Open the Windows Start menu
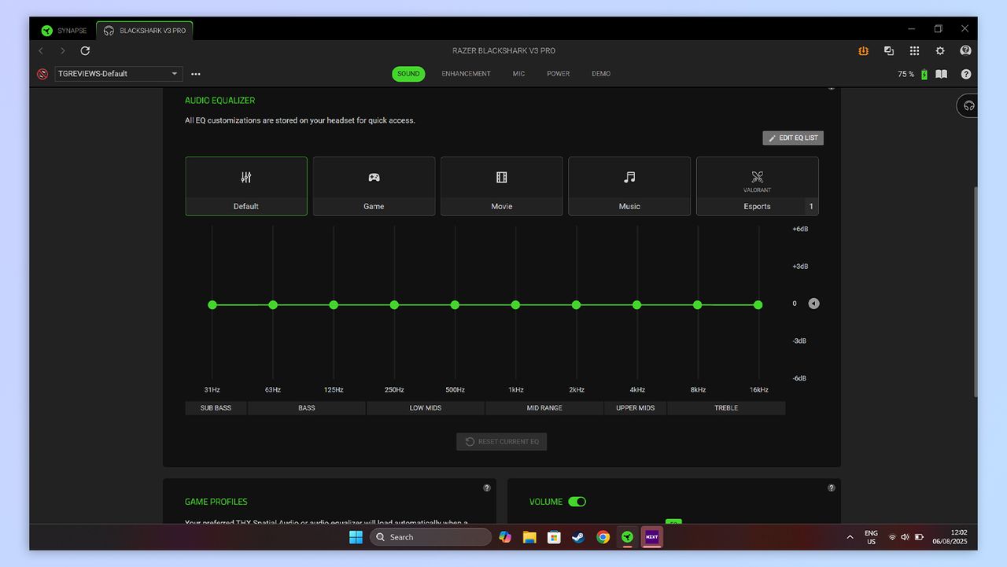This screenshot has height=567, width=1007. point(356,537)
